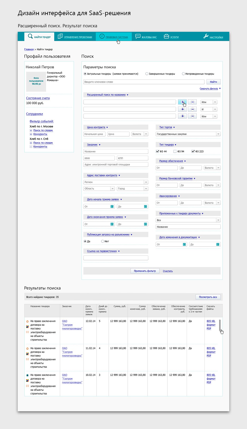Image resolution: width=247 pixels, height=429 pixels.
Task: Open the 'Жалобы ФАС' tab
Action: point(146,37)
